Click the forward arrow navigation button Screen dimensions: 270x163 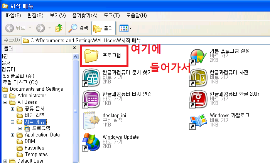click(40, 28)
